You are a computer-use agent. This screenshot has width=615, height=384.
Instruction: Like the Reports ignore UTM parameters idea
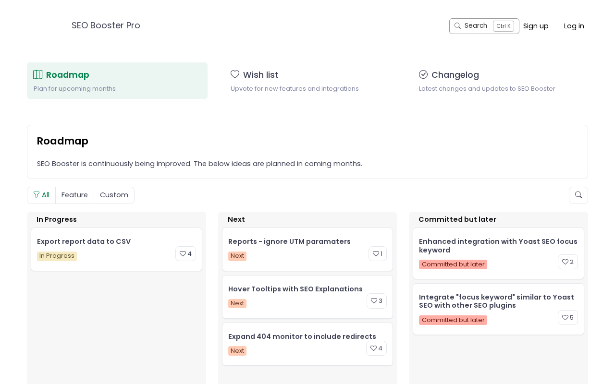click(x=377, y=254)
